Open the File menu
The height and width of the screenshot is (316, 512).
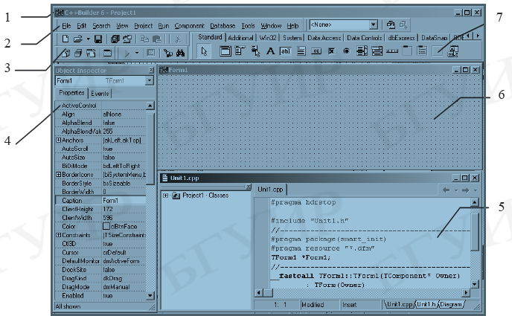[66, 26]
